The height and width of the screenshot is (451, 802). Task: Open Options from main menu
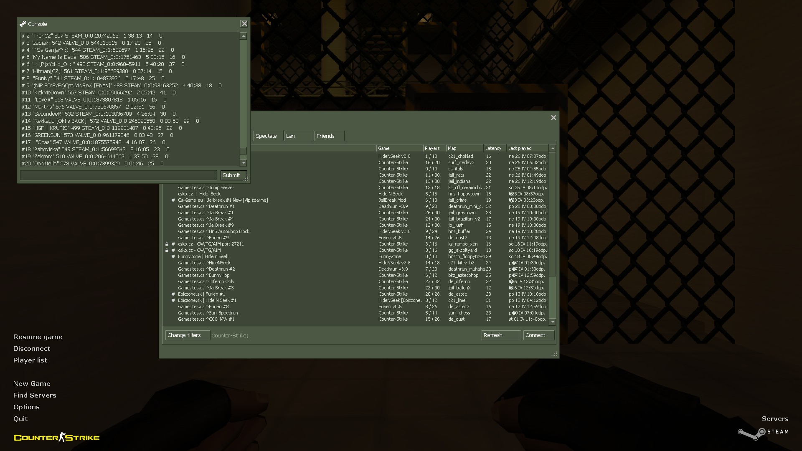[x=26, y=407]
